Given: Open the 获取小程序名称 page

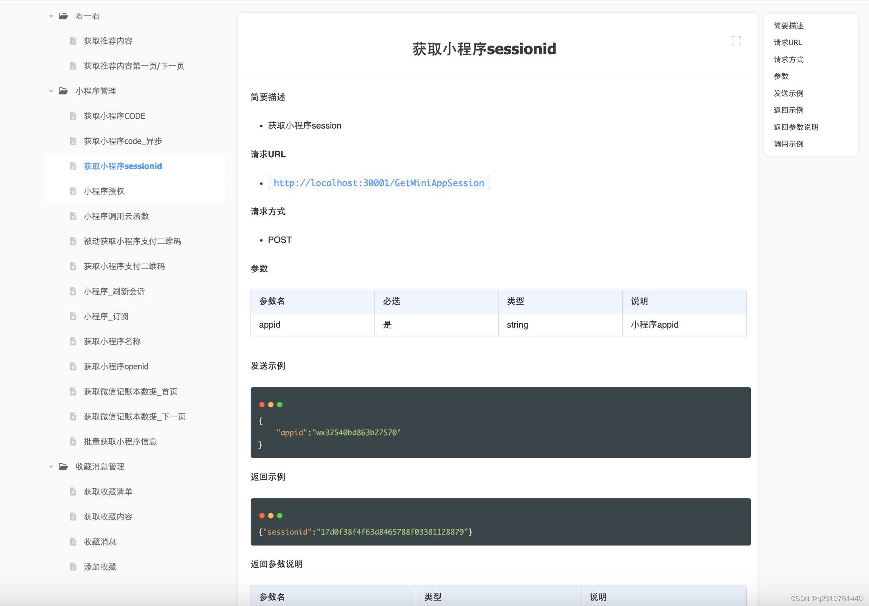Looking at the screenshot, I should 112,341.
